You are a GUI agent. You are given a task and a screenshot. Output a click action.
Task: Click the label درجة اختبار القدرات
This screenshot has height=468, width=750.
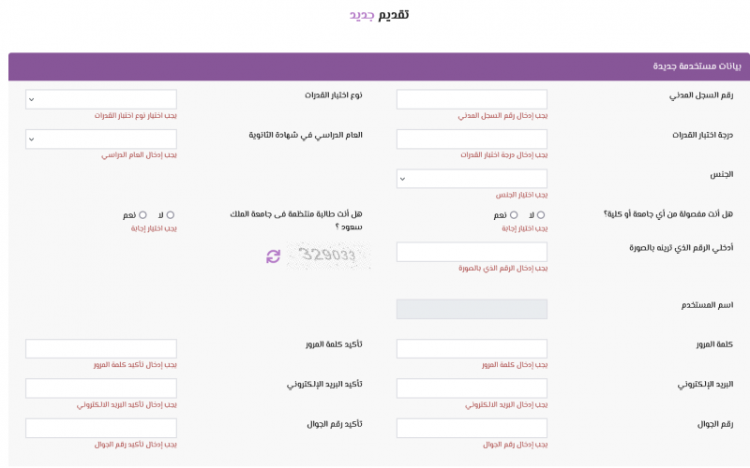click(x=702, y=135)
